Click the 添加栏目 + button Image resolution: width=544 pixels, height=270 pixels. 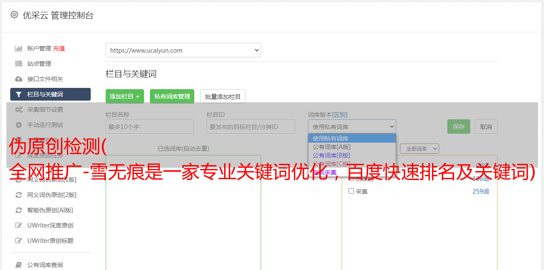click(x=125, y=96)
